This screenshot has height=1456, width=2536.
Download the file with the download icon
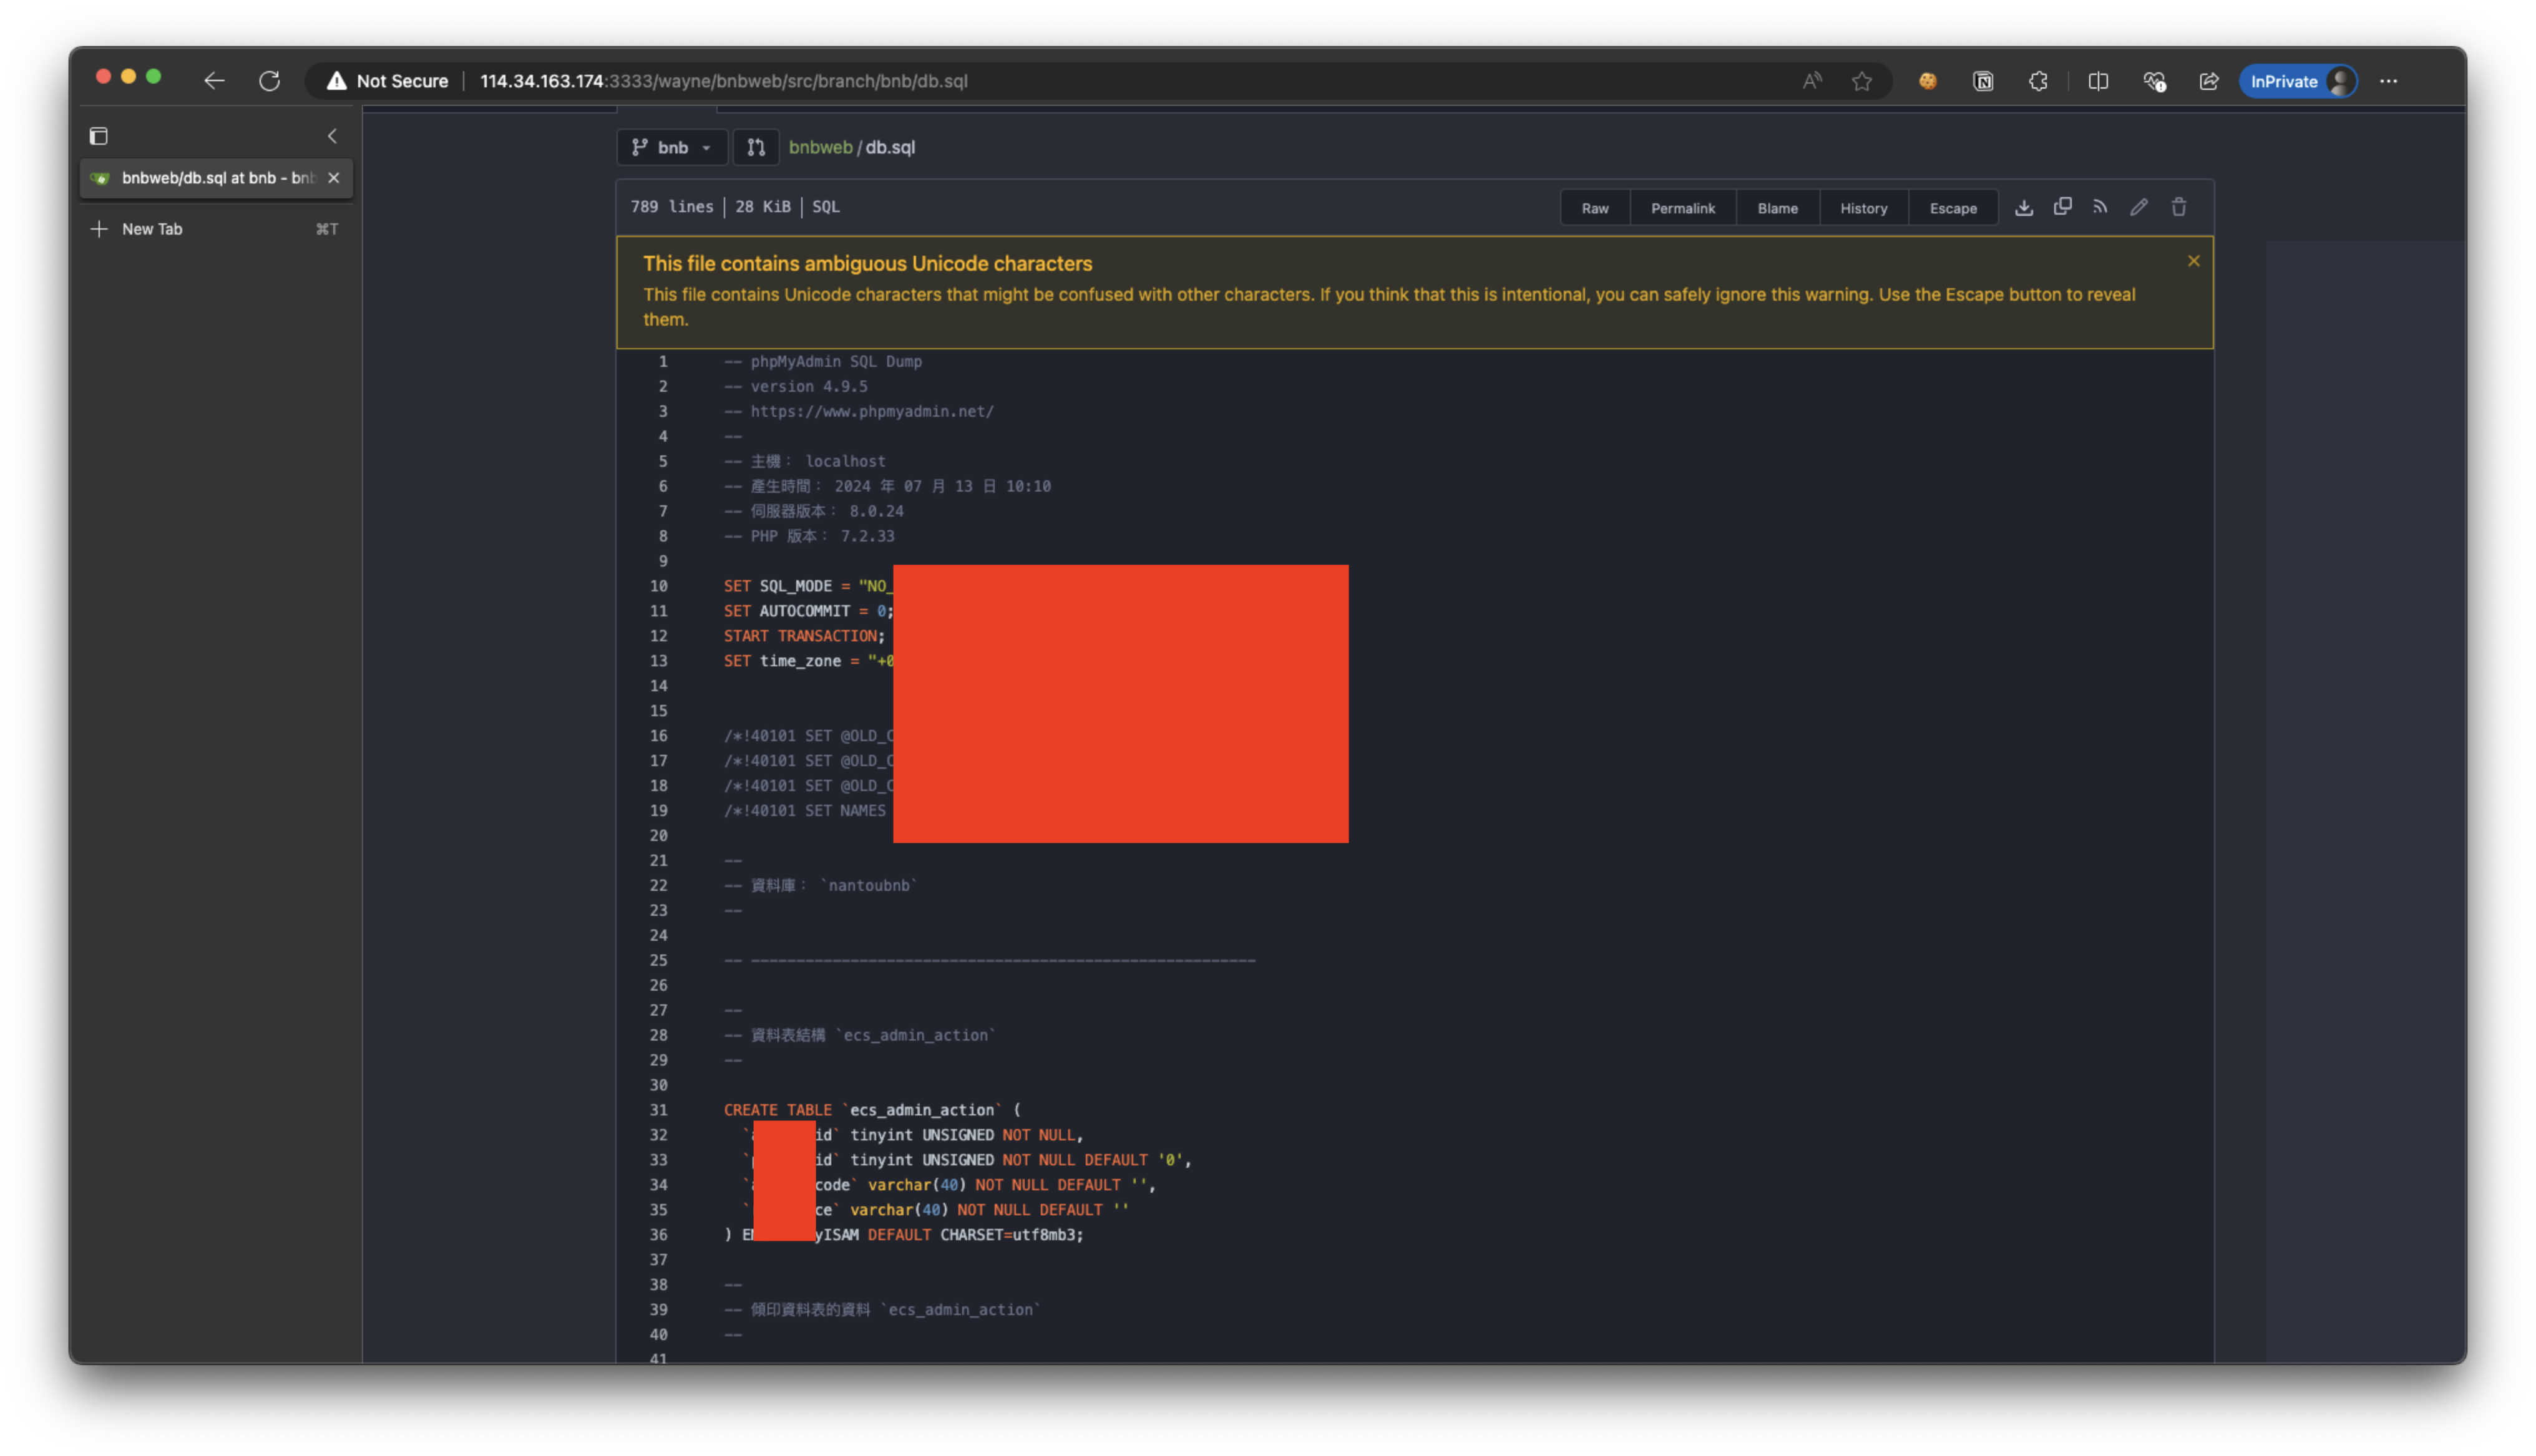click(x=2023, y=207)
